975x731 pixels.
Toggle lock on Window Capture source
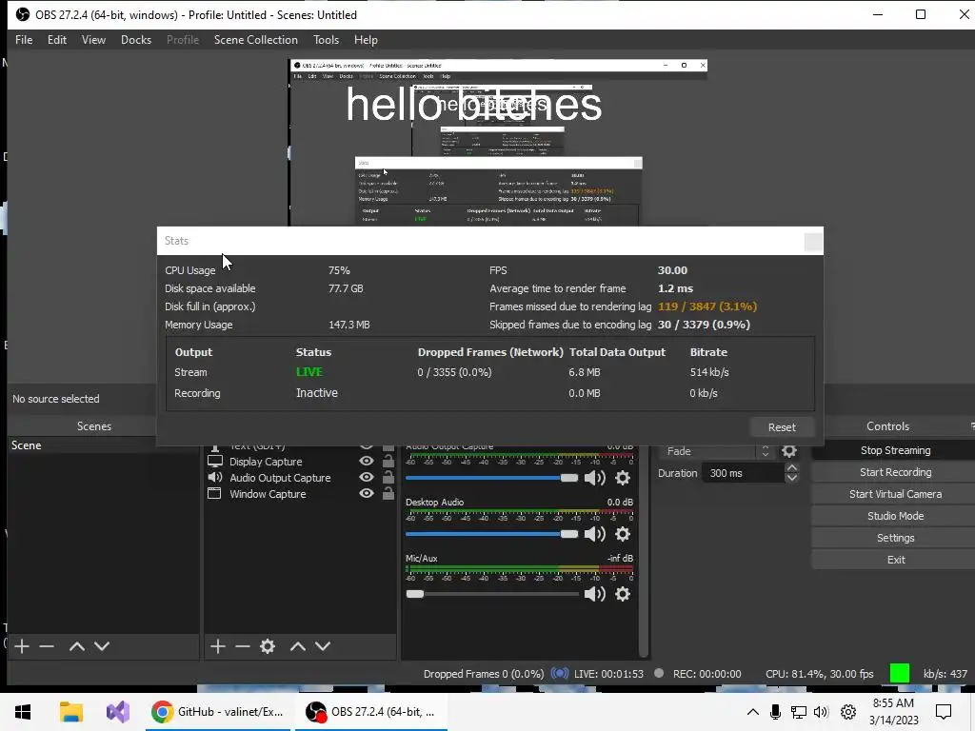click(388, 493)
